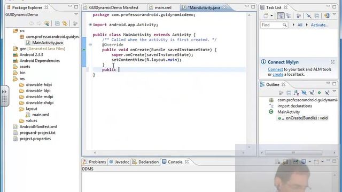The image size is (342, 192).
Task: Click editor vertical scrollbar up arrow
Action: pyautogui.click(x=250, y=15)
